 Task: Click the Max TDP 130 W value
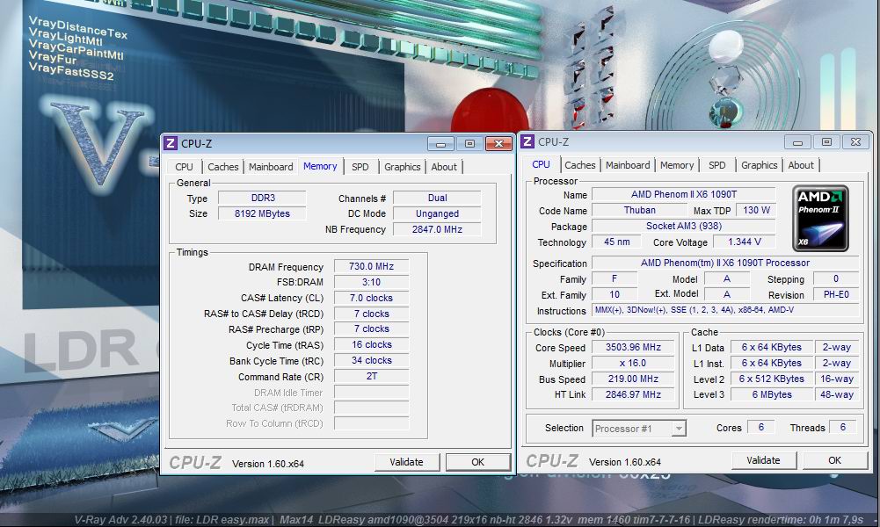756,210
